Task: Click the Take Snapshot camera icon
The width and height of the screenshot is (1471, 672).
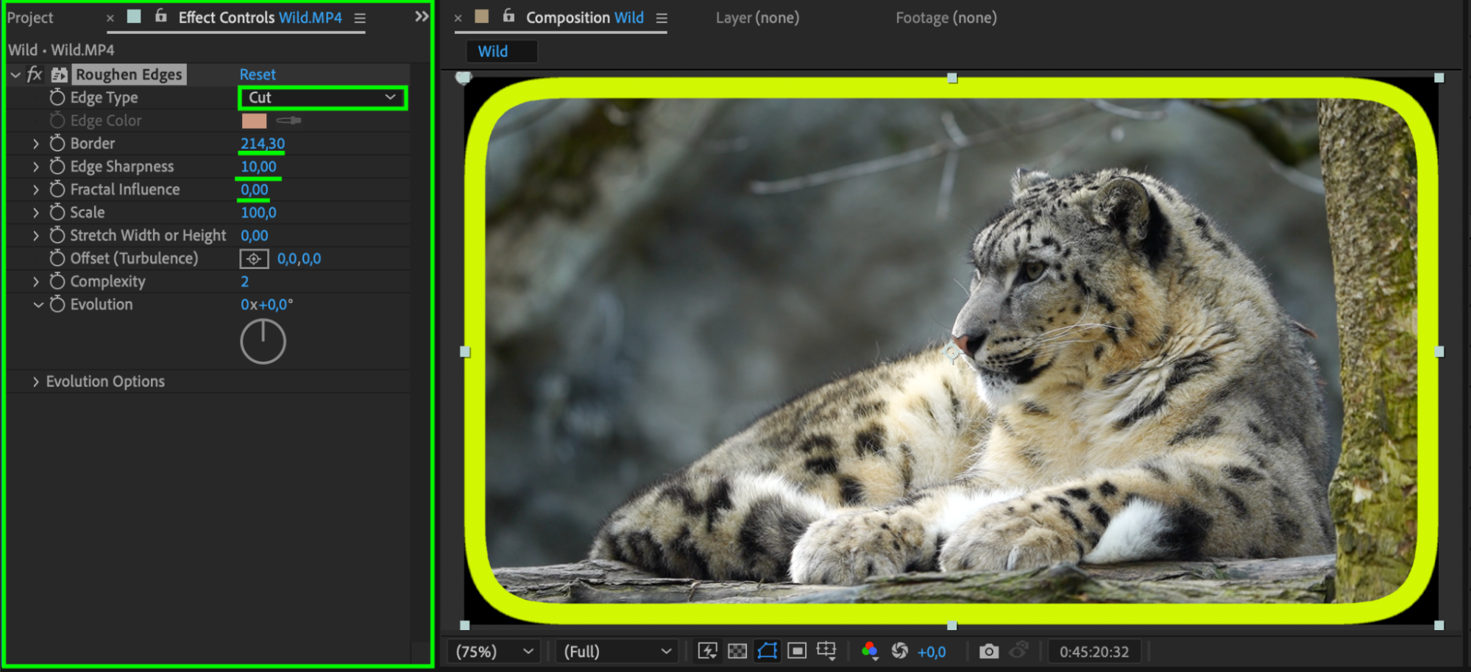Action: click(x=988, y=651)
